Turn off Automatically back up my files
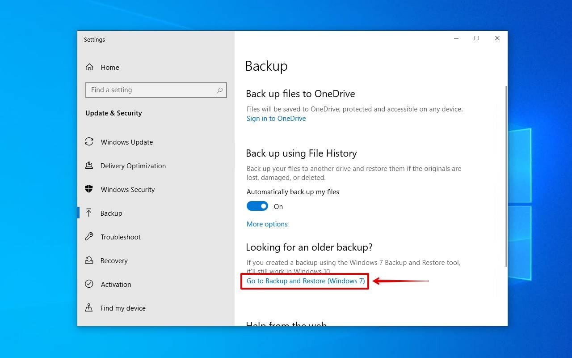572x358 pixels. pyautogui.click(x=257, y=206)
